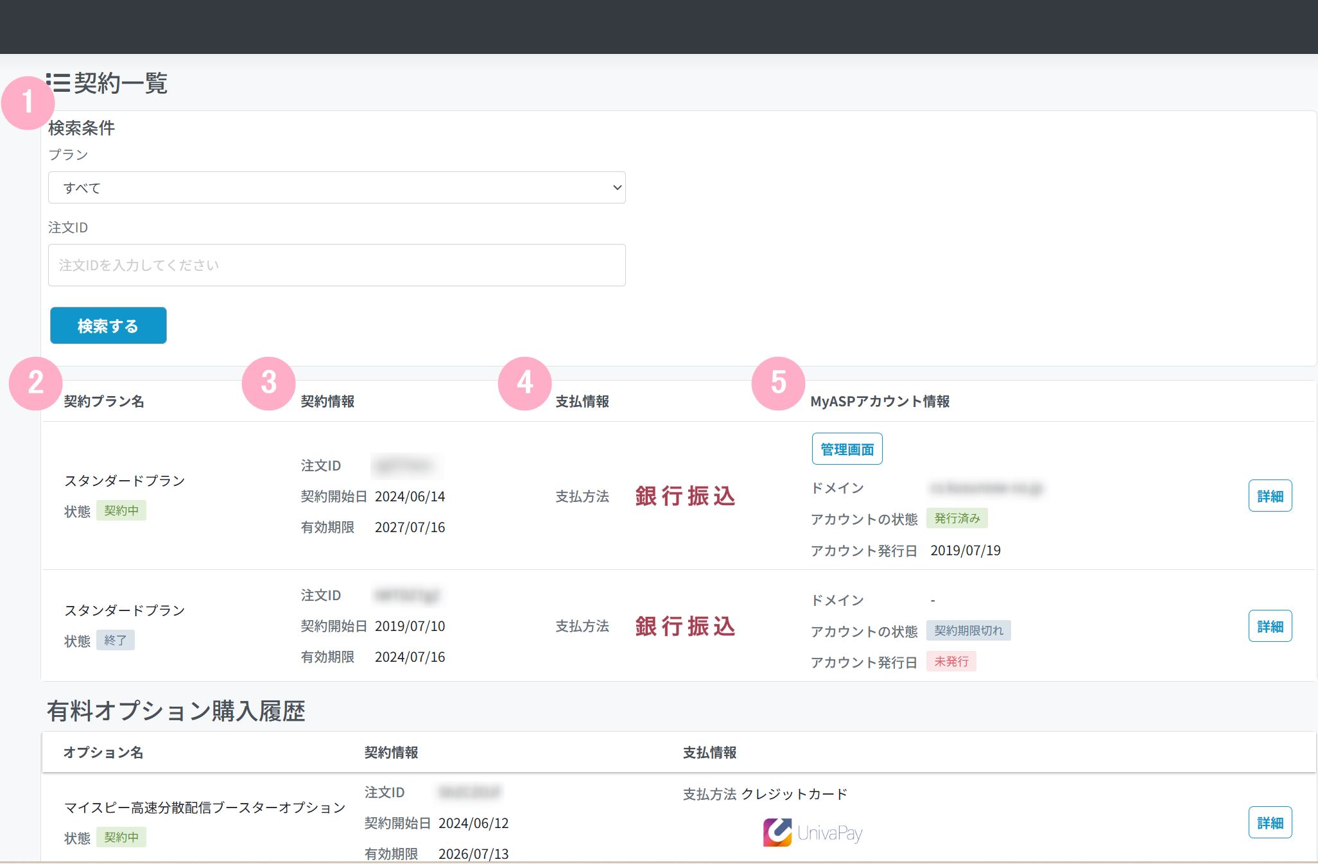Open the 管理画面 button
Image resolution: width=1318 pixels, height=864 pixels.
point(847,449)
